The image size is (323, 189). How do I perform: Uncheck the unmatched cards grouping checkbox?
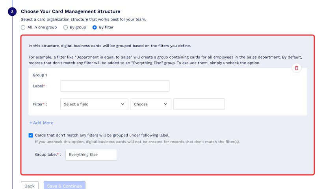pyautogui.click(x=31, y=135)
